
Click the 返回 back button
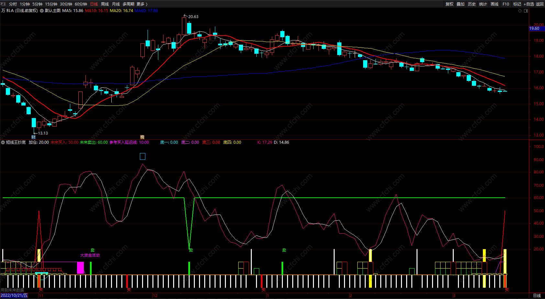tap(540, 4)
